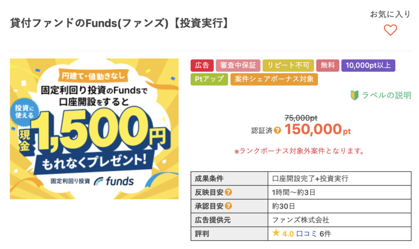Open the ラベルの説明 link
The width and height of the screenshot is (419, 249).
tap(386, 95)
